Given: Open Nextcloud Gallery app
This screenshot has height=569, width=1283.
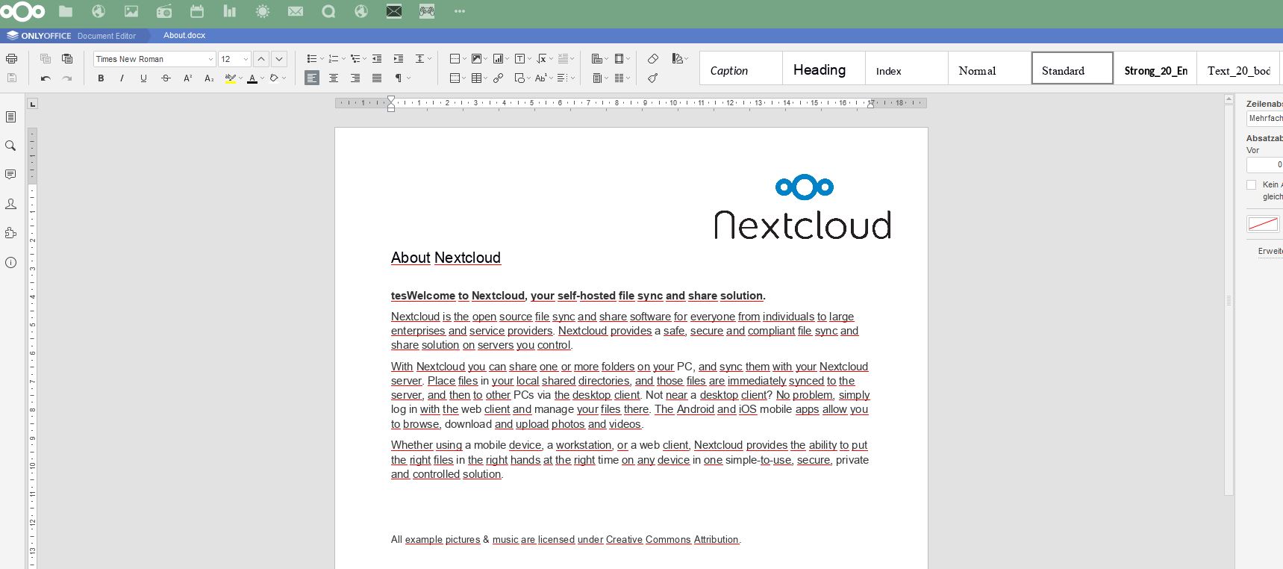Looking at the screenshot, I should click(x=131, y=11).
